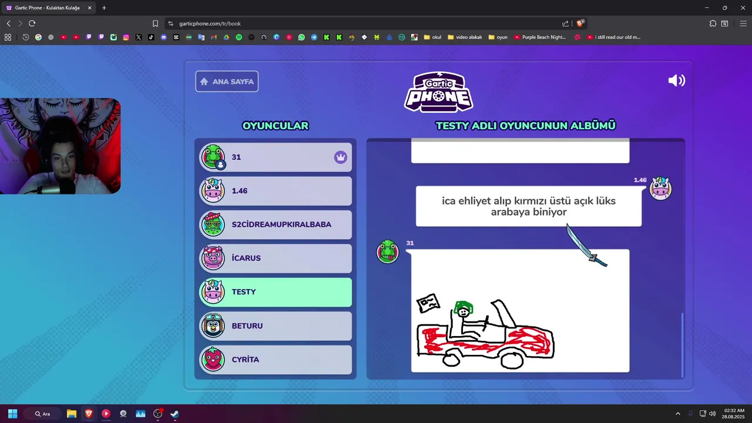
Task: Select player BETURU in the list
Action: click(276, 325)
